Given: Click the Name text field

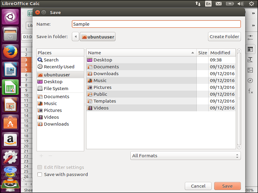Looking at the screenshot, I should [156, 24].
